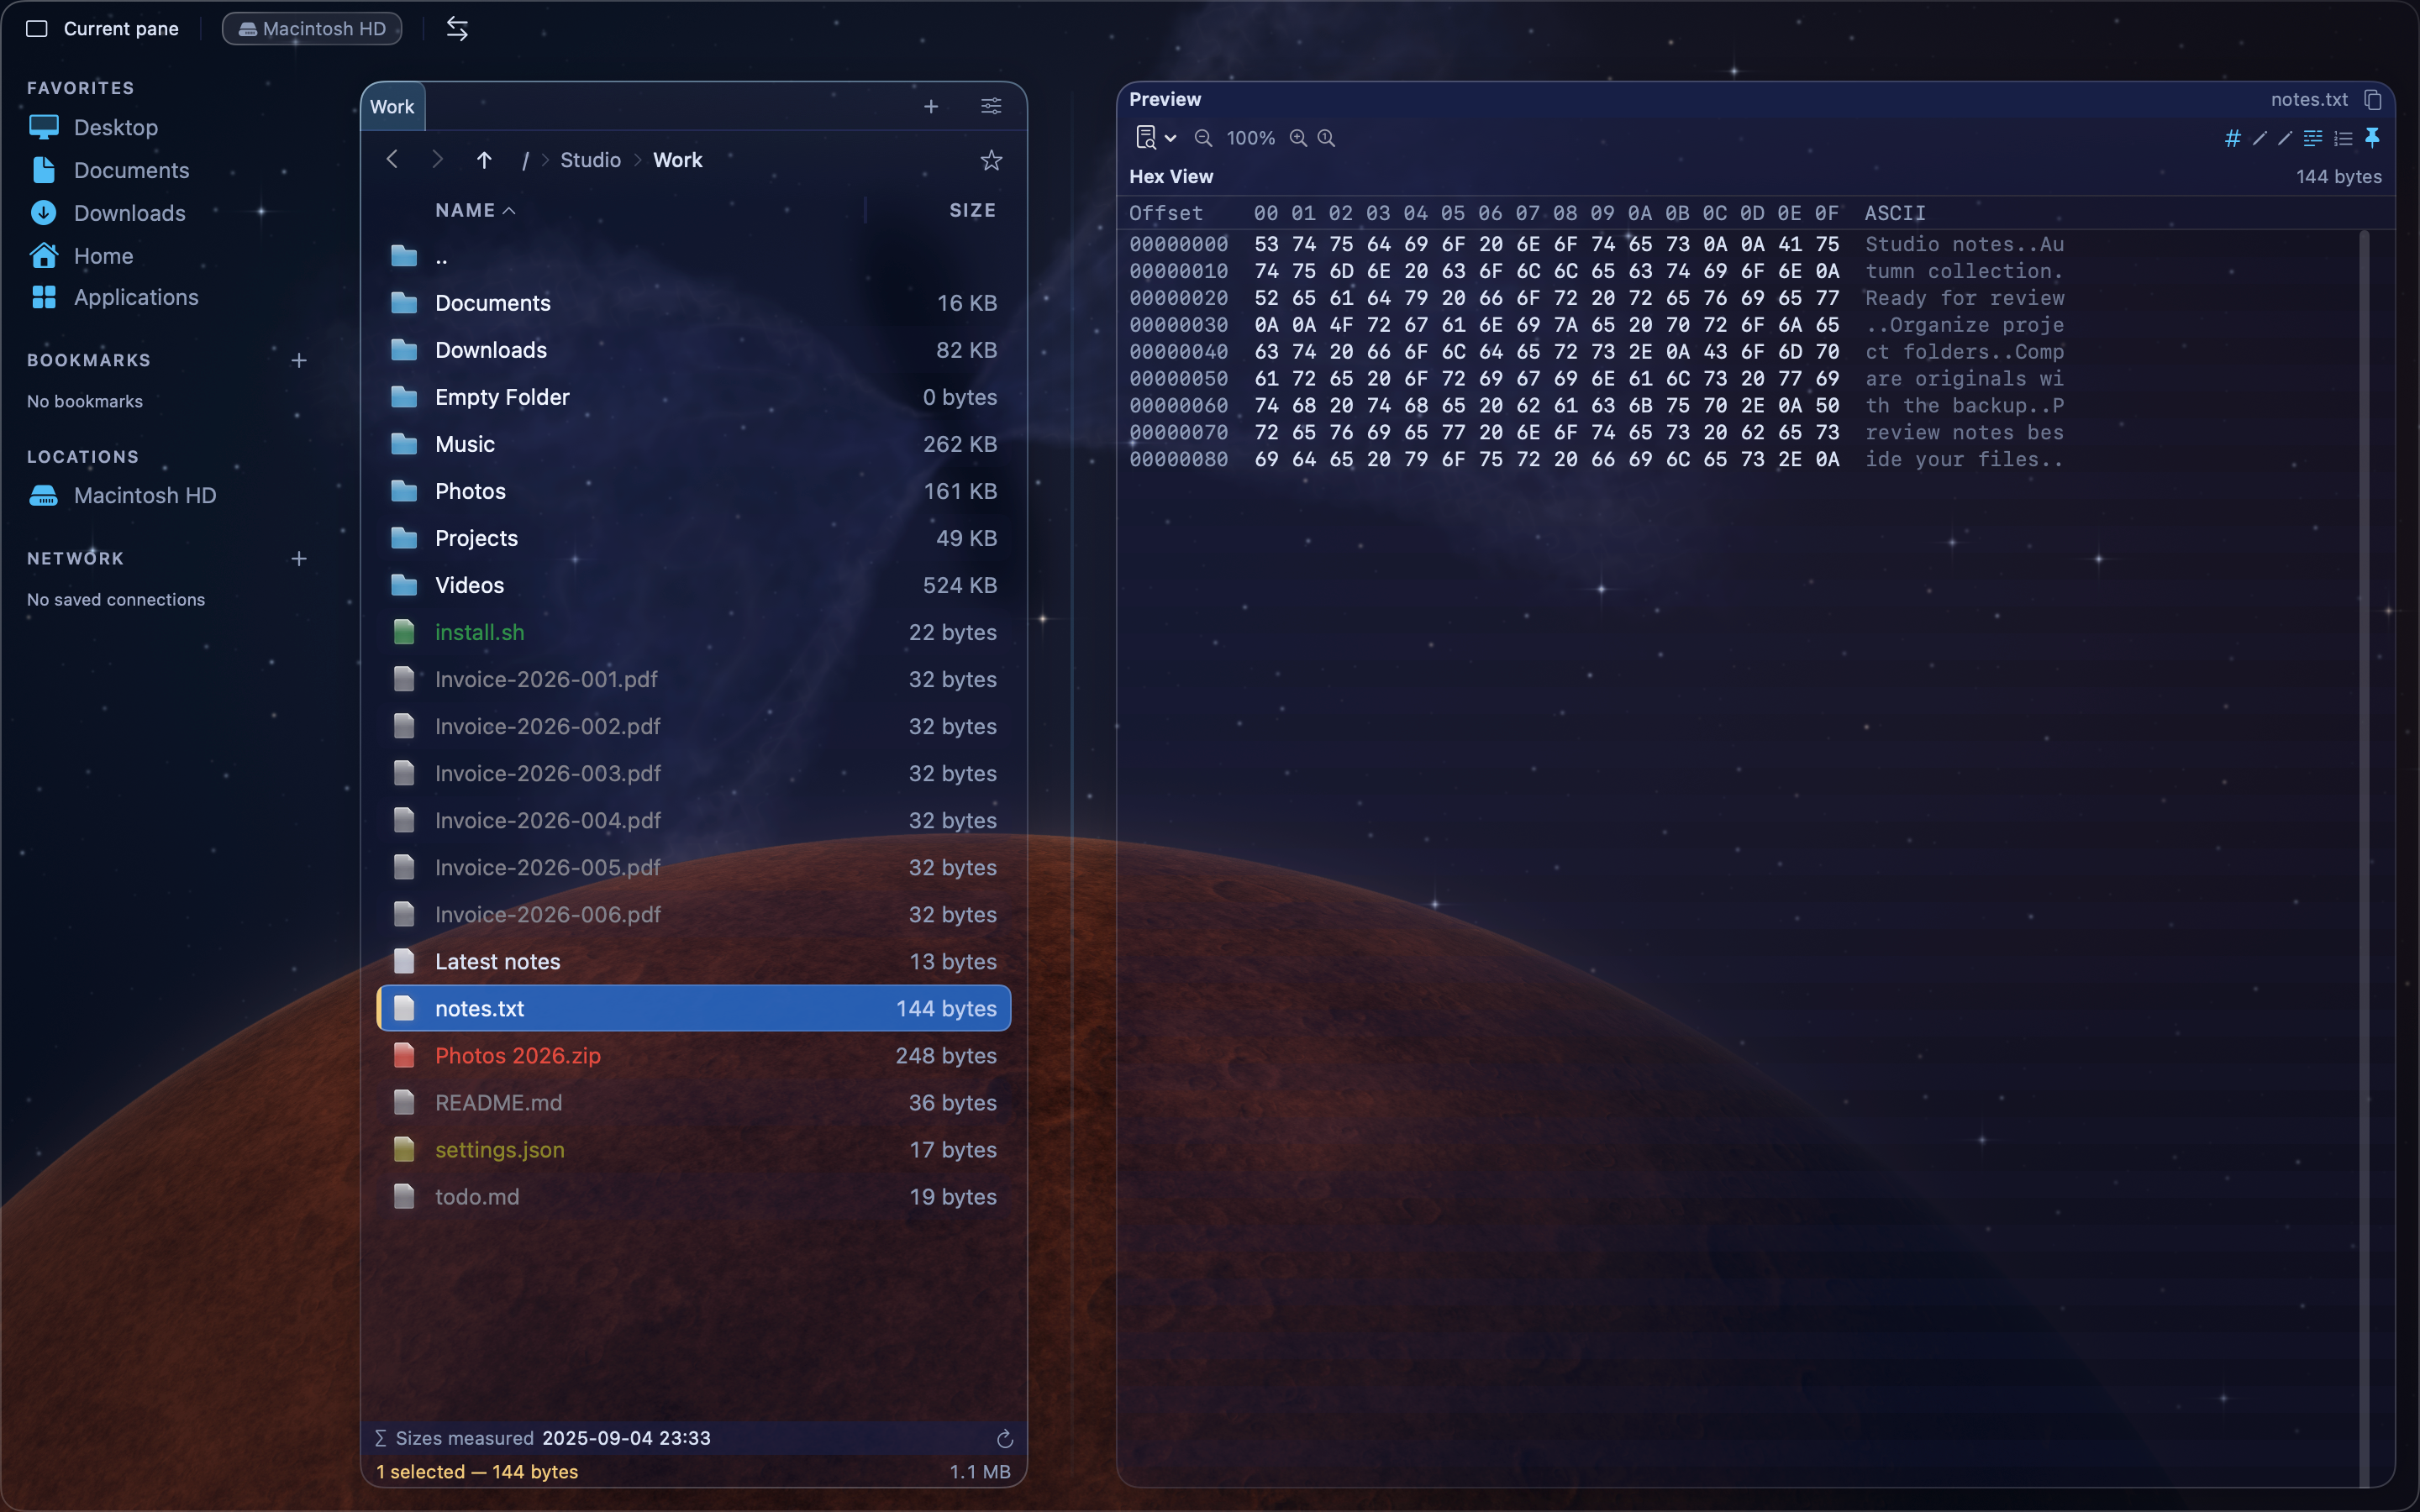This screenshot has width=2420, height=1512.
Task: Toggle the Current pane scope option
Action: pyautogui.click(x=103, y=29)
